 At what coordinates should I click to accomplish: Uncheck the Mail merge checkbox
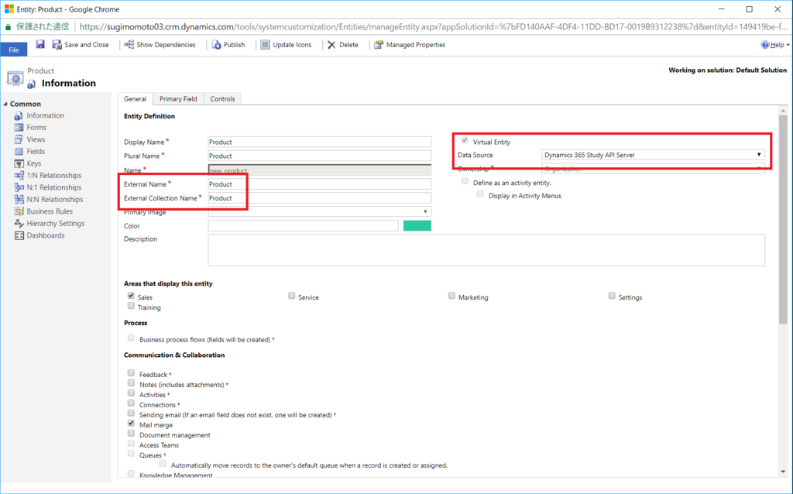[131, 424]
